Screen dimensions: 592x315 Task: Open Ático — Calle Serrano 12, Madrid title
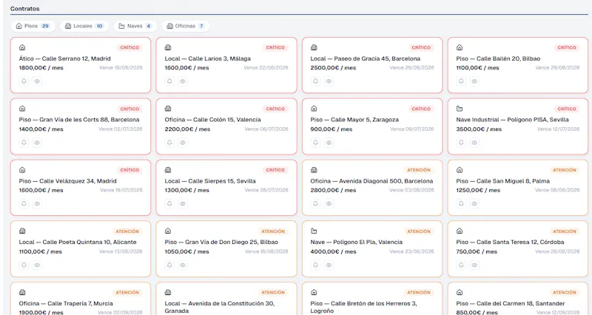click(x=65, y=58)
